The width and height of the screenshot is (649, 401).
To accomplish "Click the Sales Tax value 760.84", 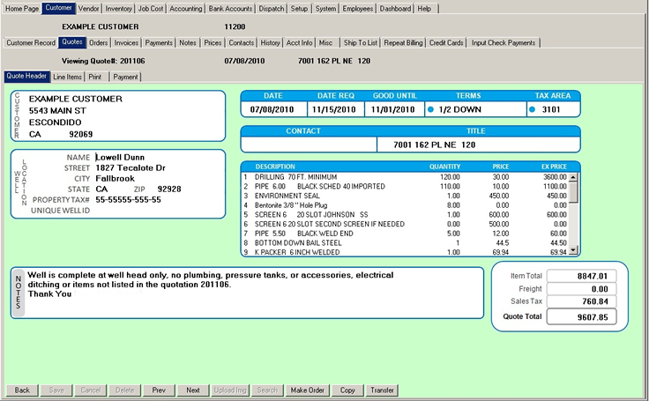I will [581, 301].
